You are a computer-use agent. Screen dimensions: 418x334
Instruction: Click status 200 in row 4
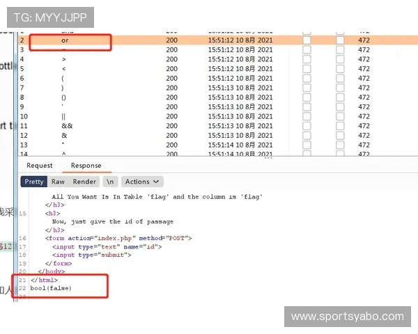(171, 60)
